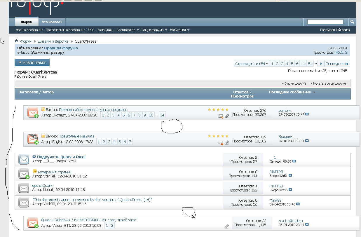The width and height of the screenshot is (361, 237).
Task: Click first-unread arrow icon before Подружить Quark и Excel
Action: (34, 156)
